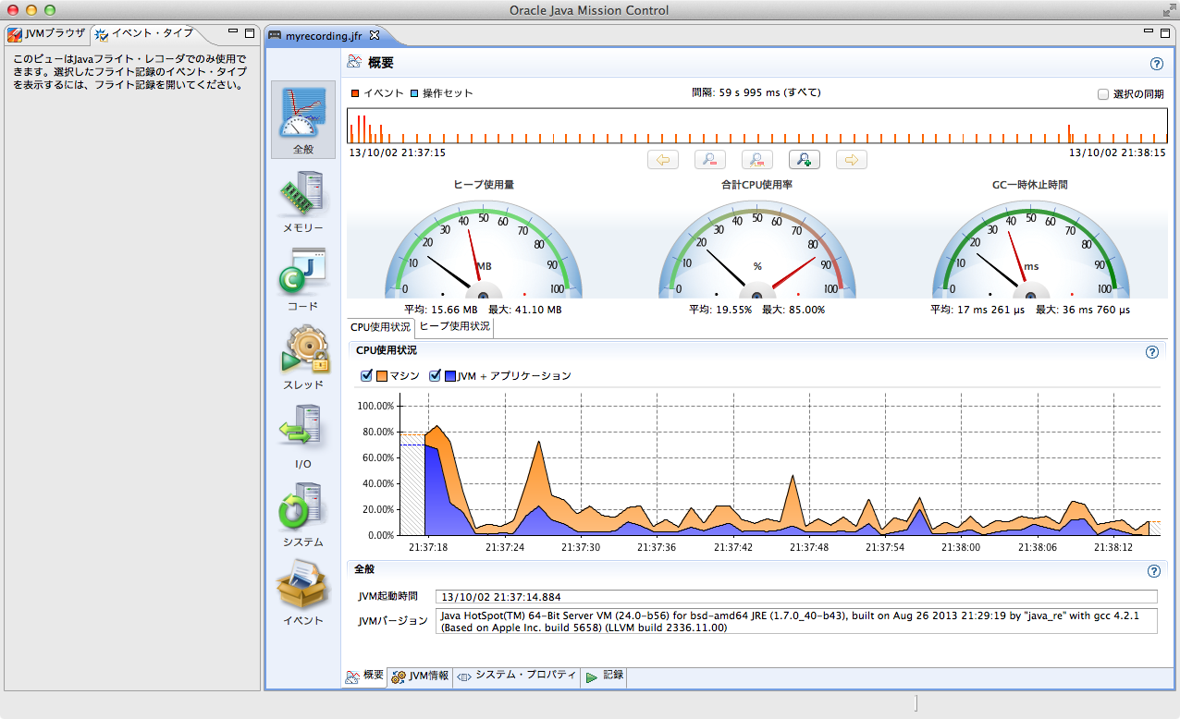
Task: Click the help icon in the 概要 header
Action: [1156, 64]
